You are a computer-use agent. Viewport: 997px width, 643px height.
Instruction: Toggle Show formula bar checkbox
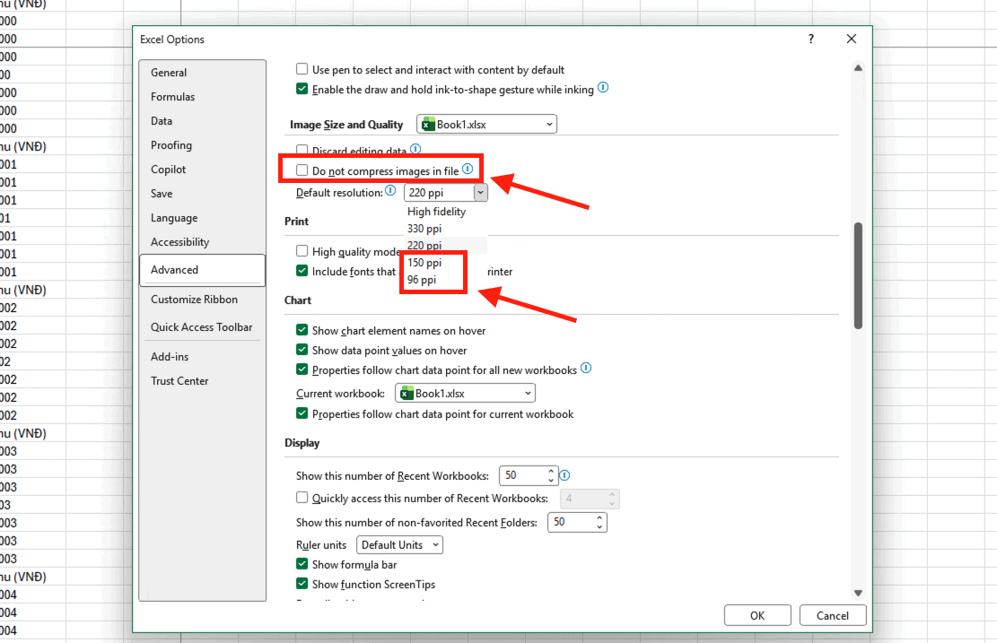[302, 564]
